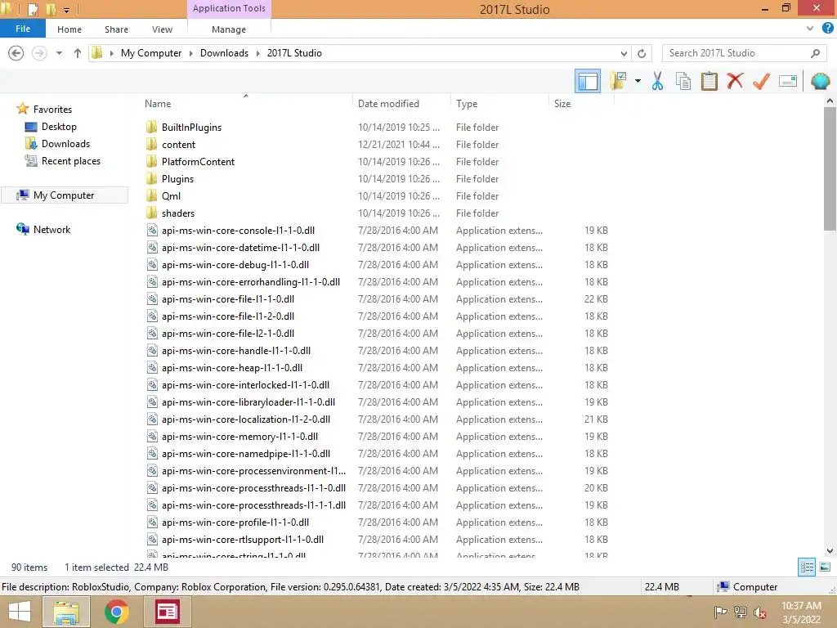Expand the ribbon chevron

(810, 29)
